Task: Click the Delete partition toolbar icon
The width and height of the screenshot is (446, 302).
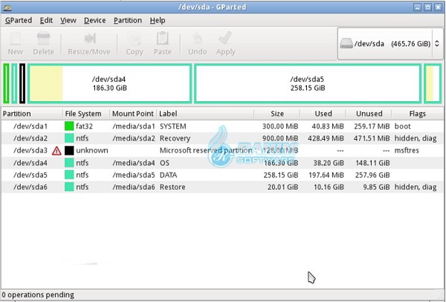Action: [x=43, y=39]
